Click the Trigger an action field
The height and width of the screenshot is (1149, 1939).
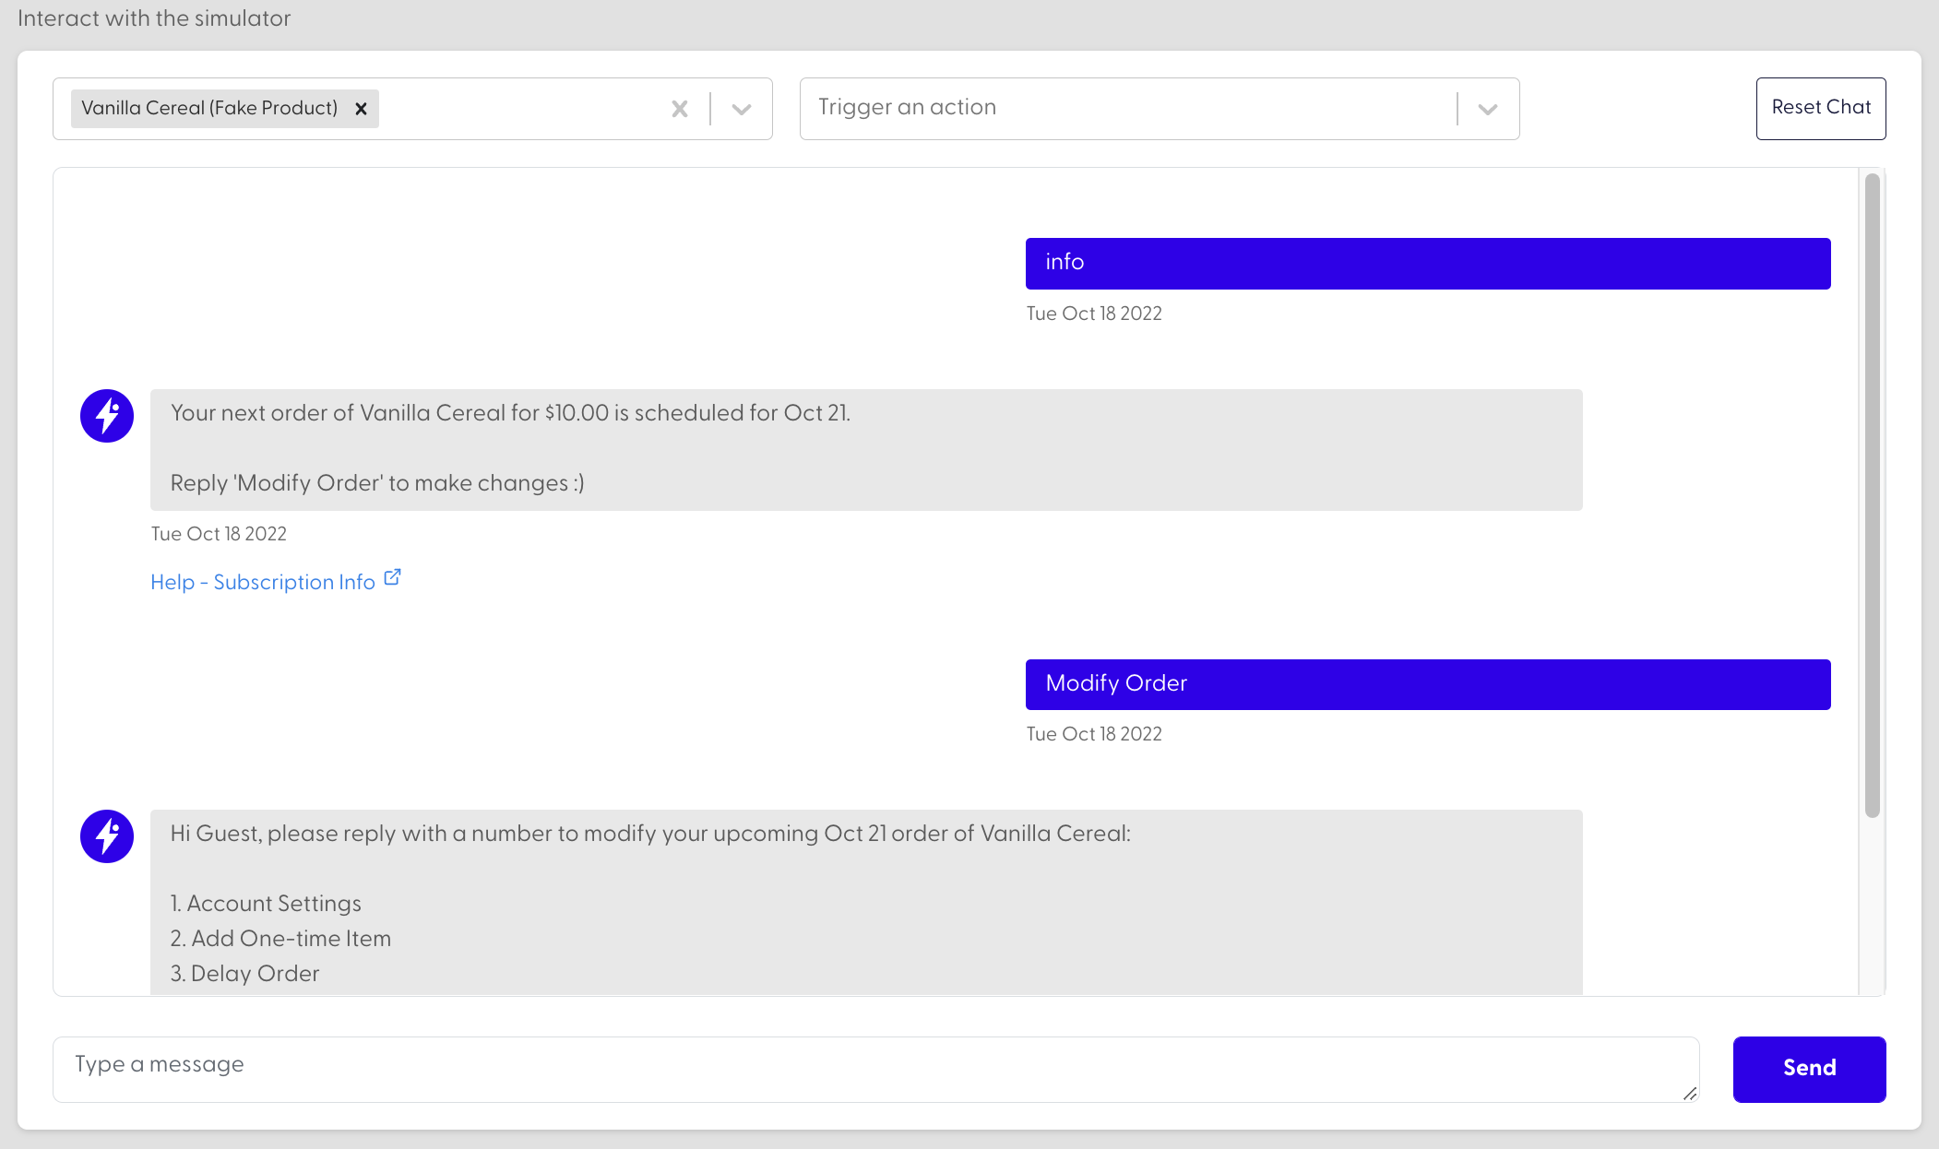1160,109
